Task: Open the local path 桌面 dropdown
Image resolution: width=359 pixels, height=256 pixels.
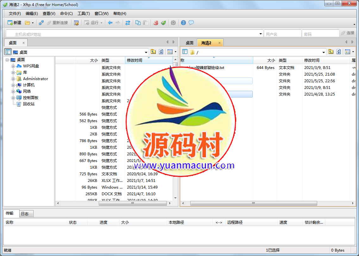Action: coord(146,52)
